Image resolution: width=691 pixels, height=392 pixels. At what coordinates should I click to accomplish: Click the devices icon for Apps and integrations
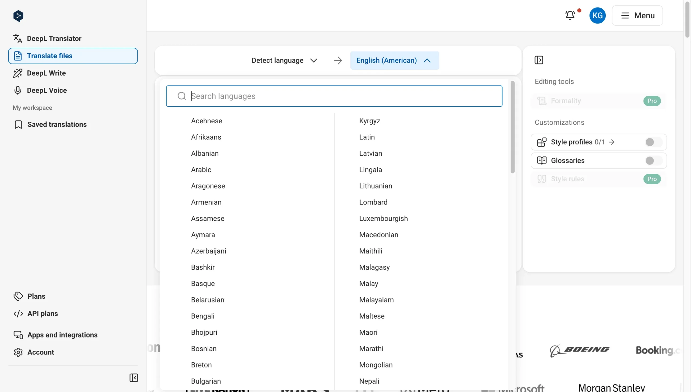(18, 335)
